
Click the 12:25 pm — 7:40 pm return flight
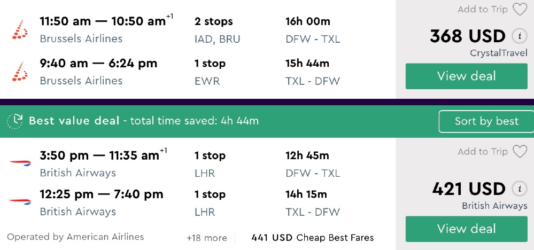point(102,194)
